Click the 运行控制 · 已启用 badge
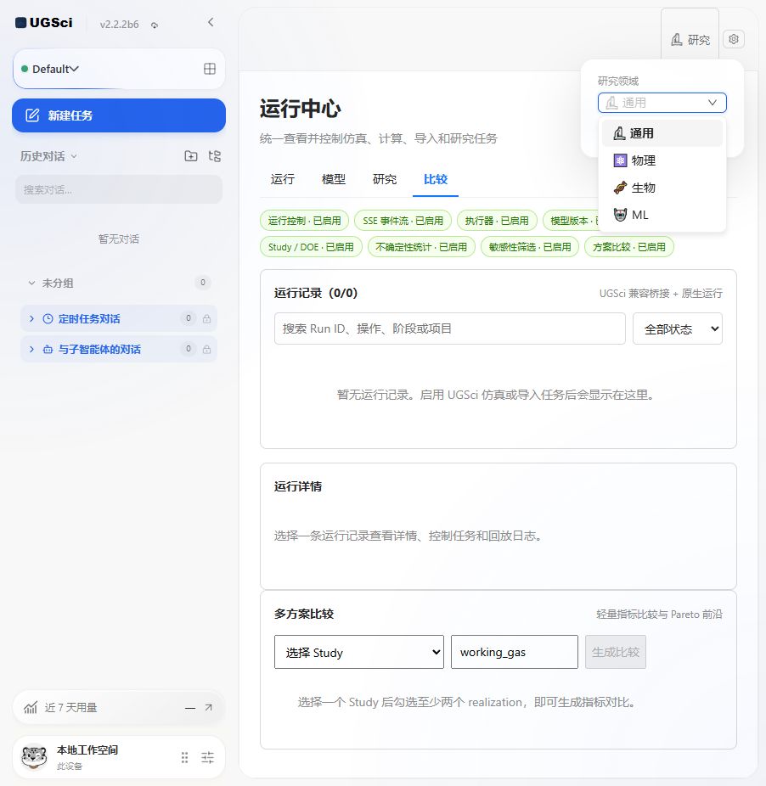 (305, 221)
